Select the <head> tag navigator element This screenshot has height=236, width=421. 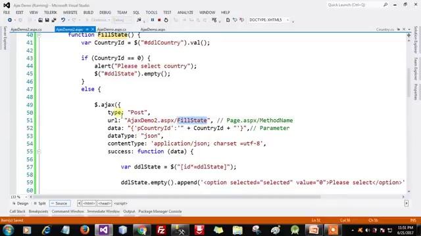pos(104,203)
